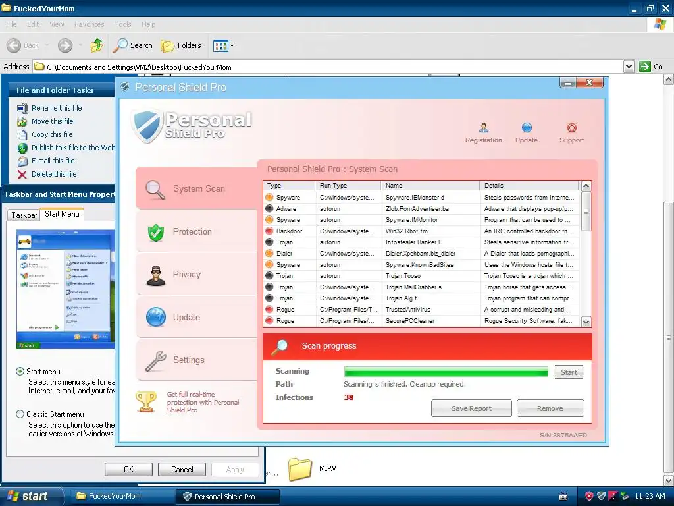Open the Help menu
The height and width of the screenshot is (506, 674).
(148, 24)
